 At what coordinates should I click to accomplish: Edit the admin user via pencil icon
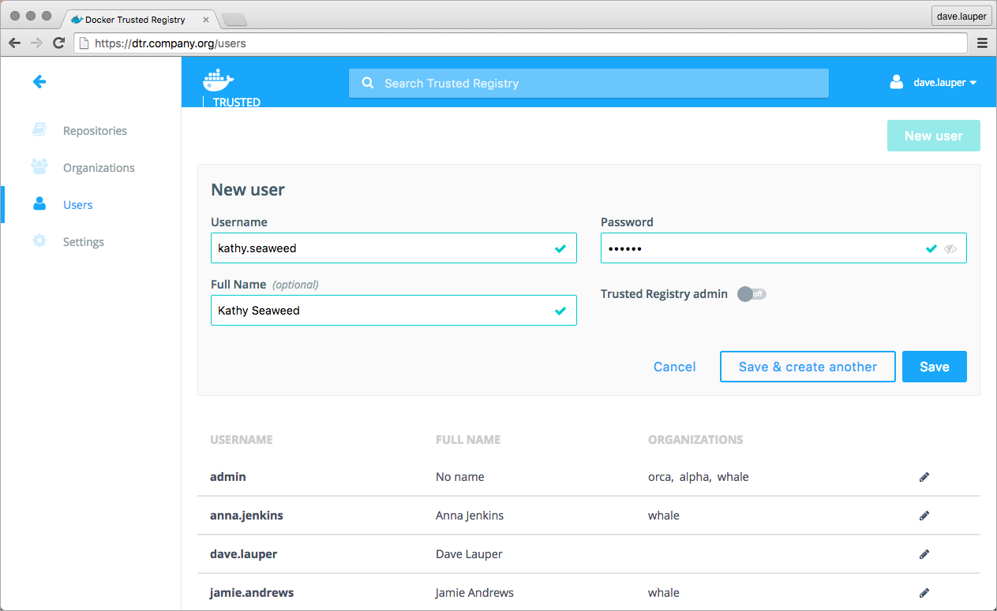tap(924, 477)
